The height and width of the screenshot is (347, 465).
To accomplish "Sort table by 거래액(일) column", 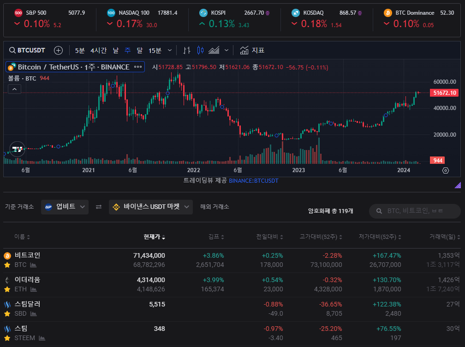I will 445,237.
